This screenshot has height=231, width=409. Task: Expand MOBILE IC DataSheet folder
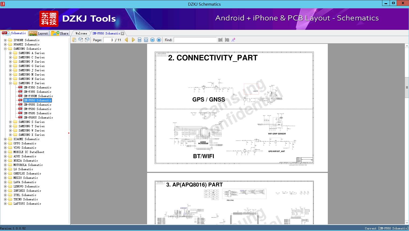coord(5,152)
